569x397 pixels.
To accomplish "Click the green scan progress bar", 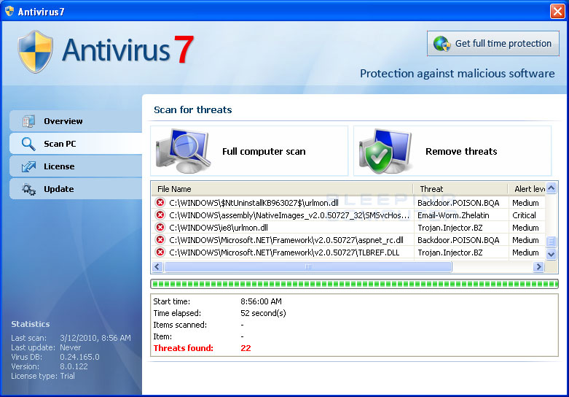I will click(x=354, y=284).
